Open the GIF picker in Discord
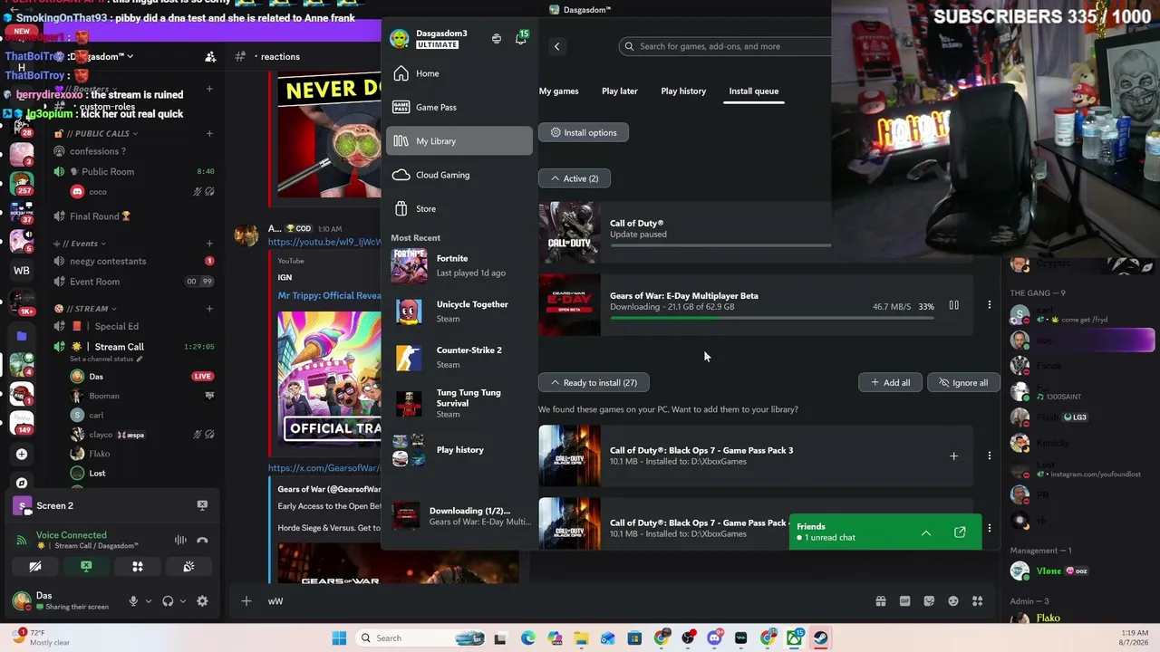This screenshot has height=652, width=1160. pyautogui.click(x=904, y=601)
